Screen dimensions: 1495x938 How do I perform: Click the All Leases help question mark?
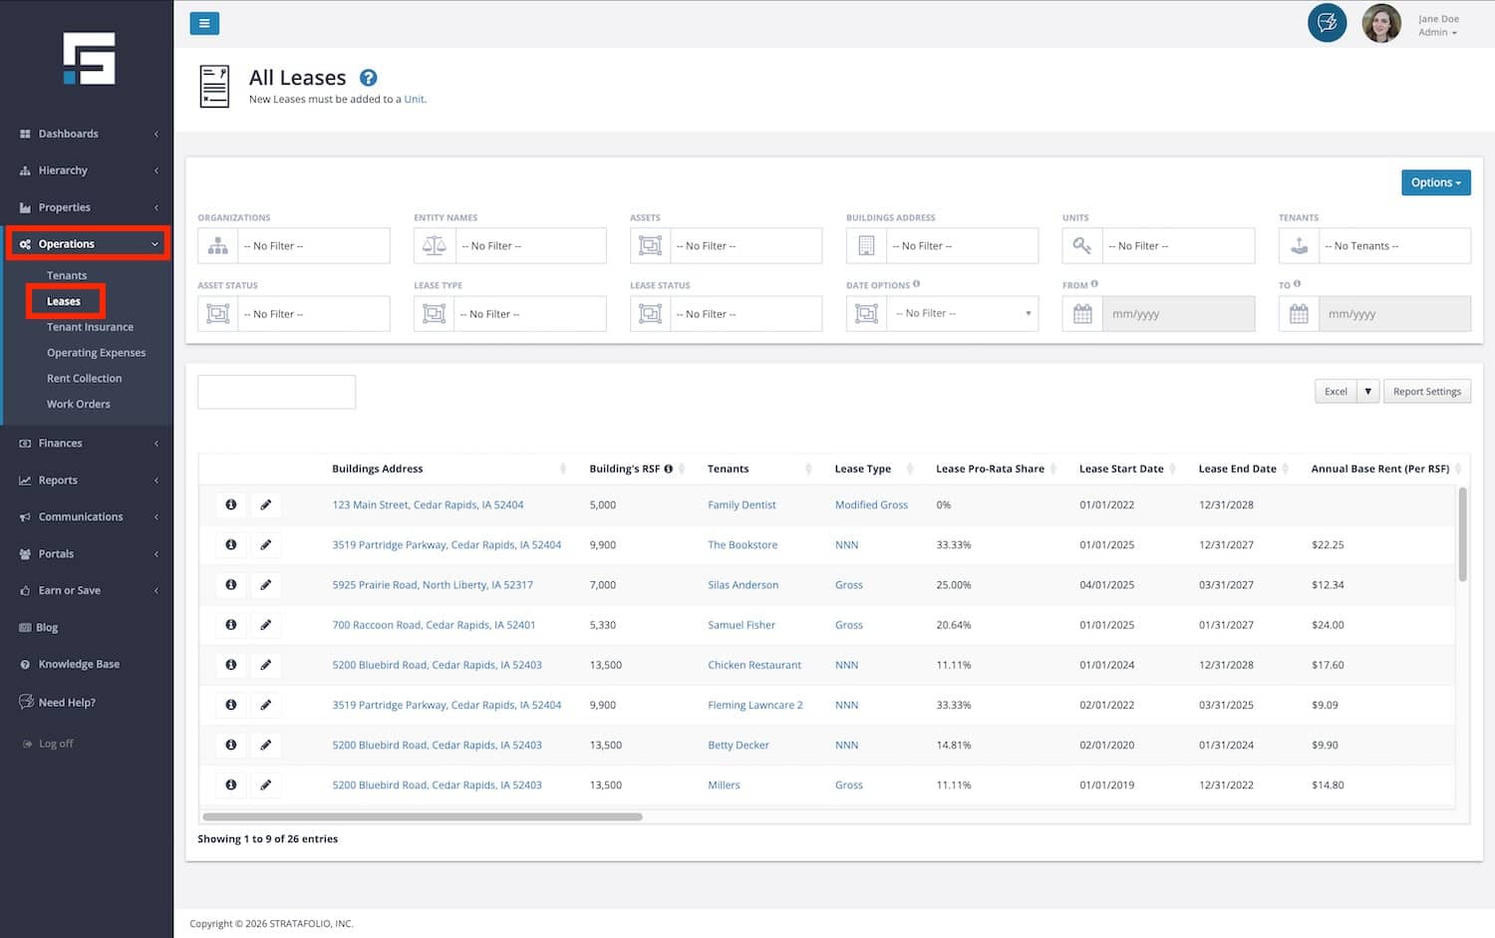369,78
